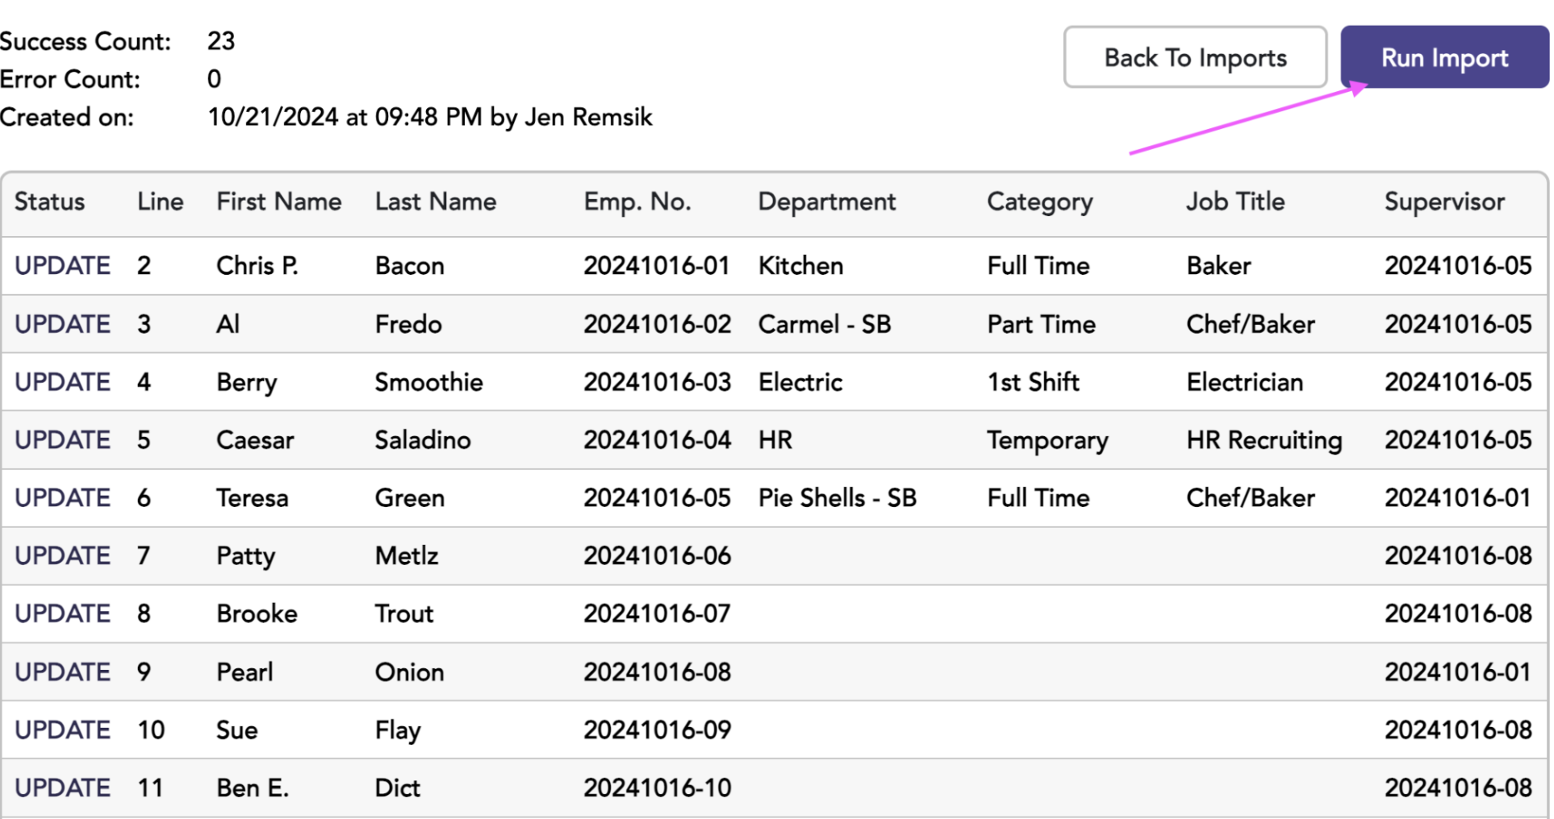Click employee number 20241016-04 cell

click(658, 440)
